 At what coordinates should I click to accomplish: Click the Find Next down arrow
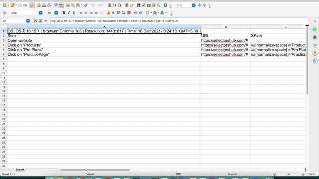[x=199, y=5]
